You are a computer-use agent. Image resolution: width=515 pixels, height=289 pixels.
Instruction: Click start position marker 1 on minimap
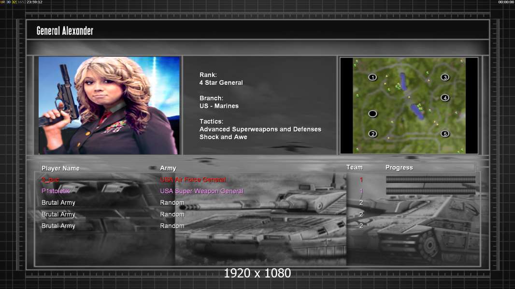[372, 77]
